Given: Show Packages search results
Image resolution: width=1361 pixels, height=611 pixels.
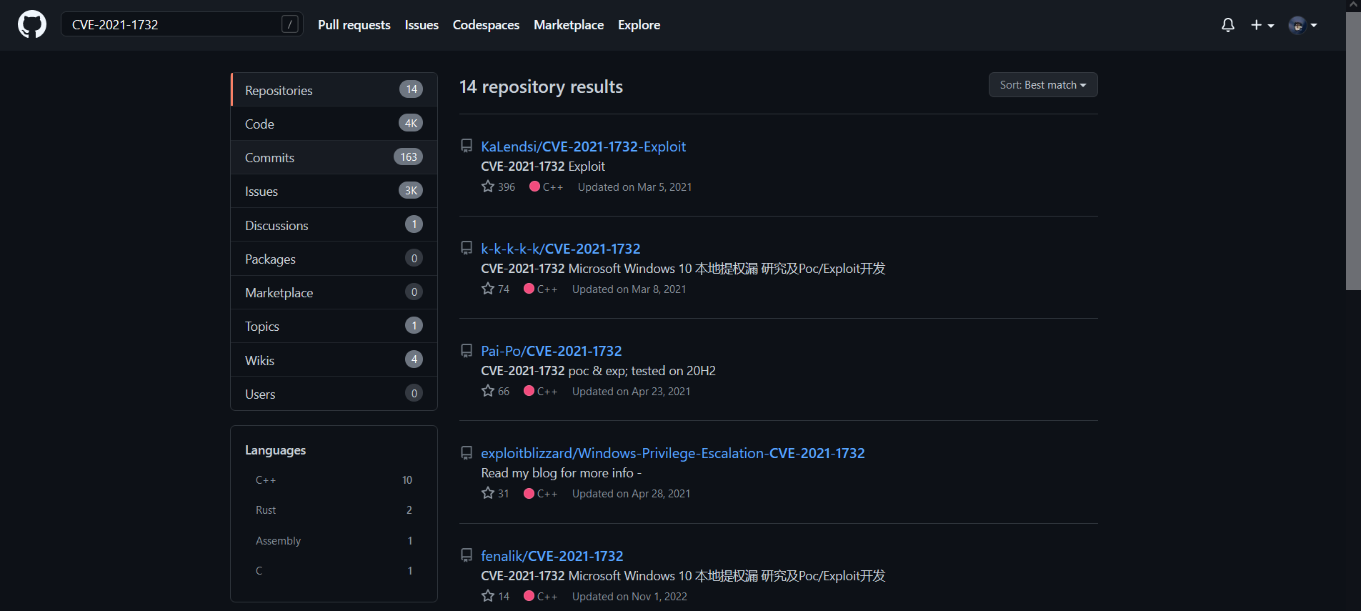Looking at the screenshot, I should coord(334,259).
